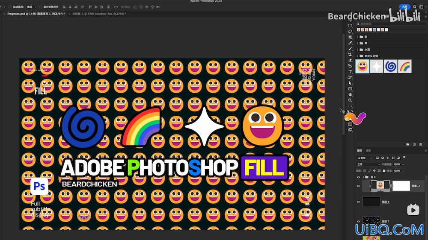Select the Object Selection tool
The height and width of the screenshot is (240, 428).
tap(350, 37)
